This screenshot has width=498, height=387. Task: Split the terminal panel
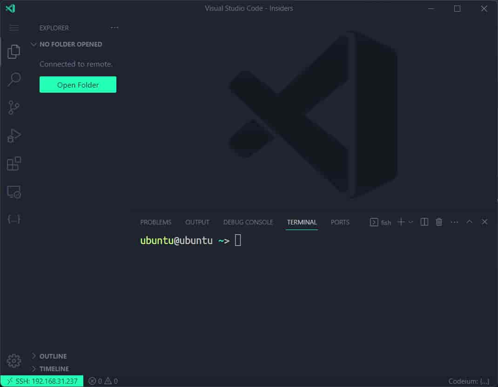pyautogui.click(x=424, y=222)
